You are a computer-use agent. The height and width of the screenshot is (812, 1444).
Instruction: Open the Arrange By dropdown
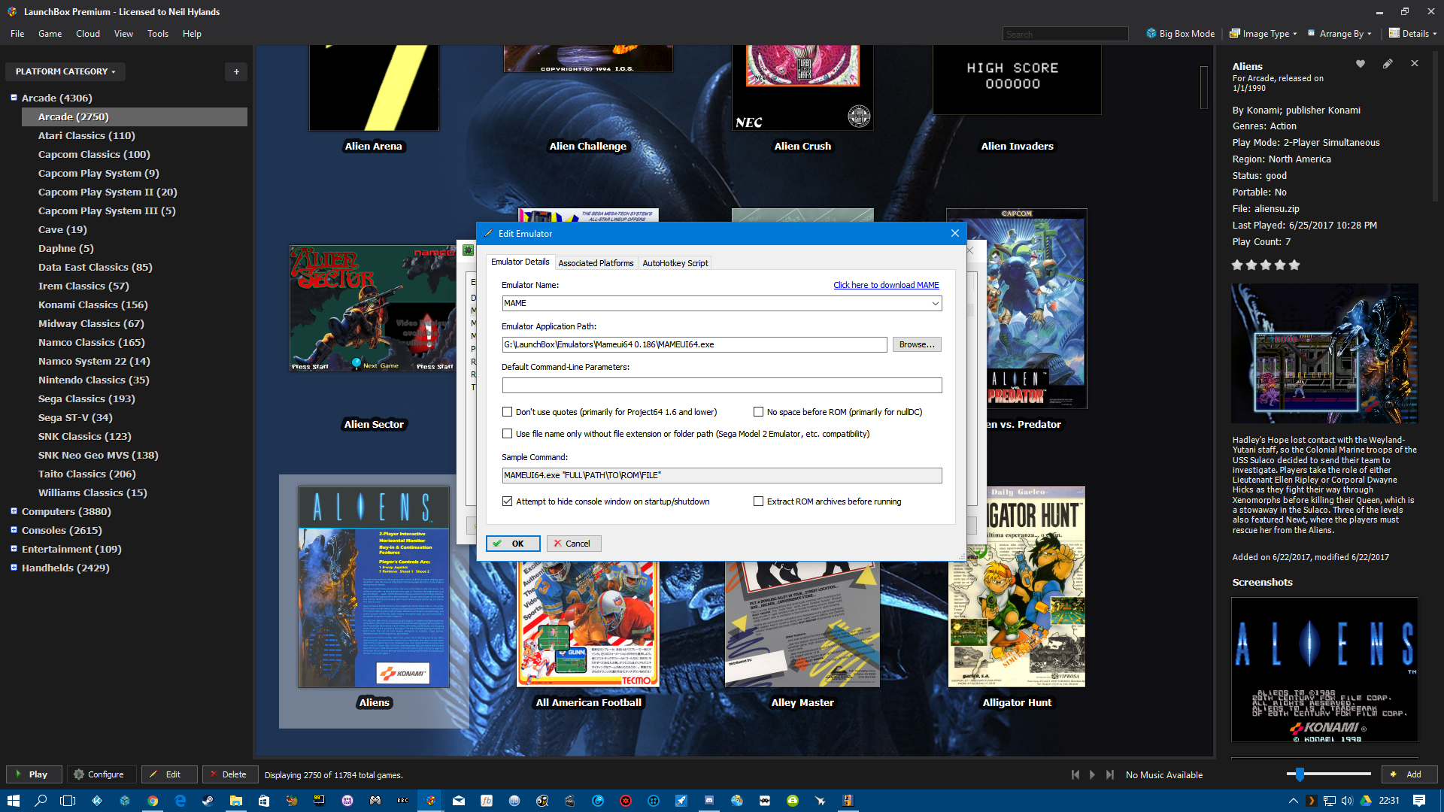1339,33
